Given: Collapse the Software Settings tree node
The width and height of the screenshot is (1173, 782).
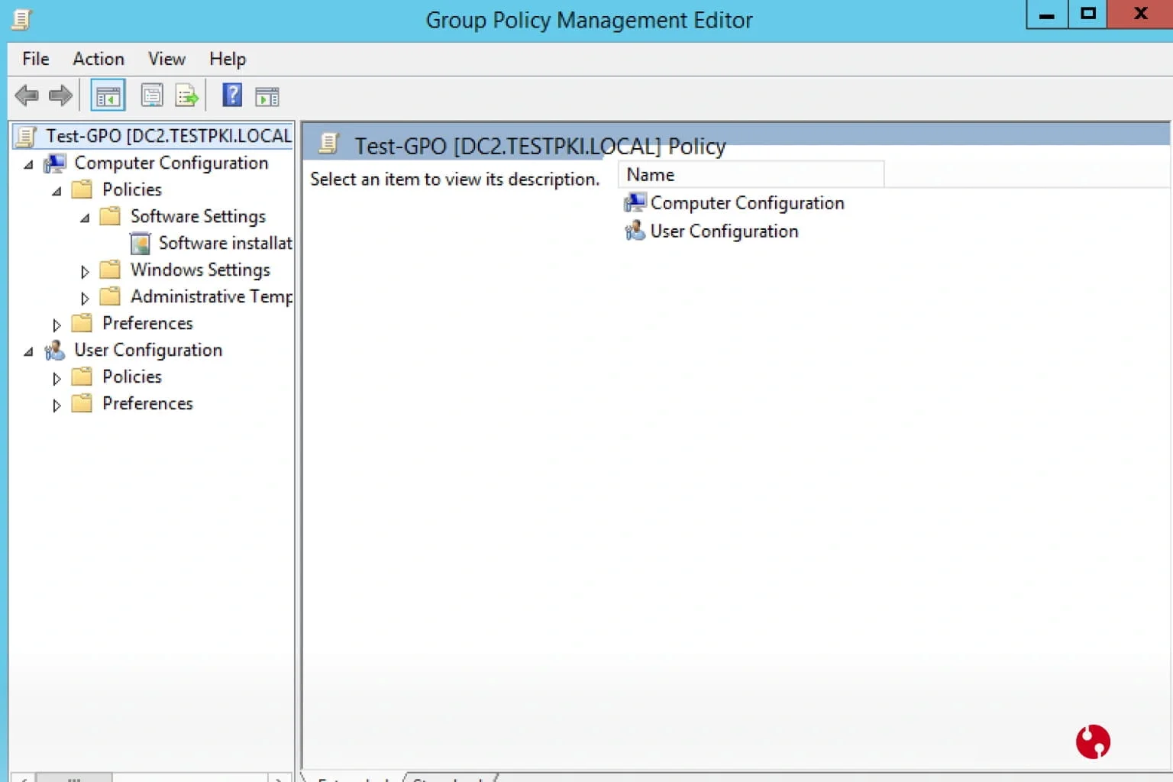Looking at the screenshot, I should 85,218.
